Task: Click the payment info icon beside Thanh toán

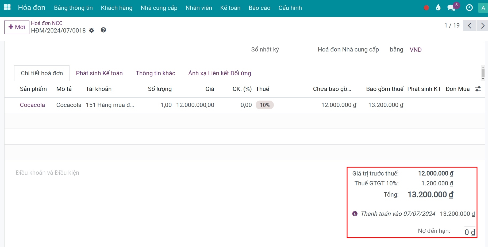Action: click(355, 214)
